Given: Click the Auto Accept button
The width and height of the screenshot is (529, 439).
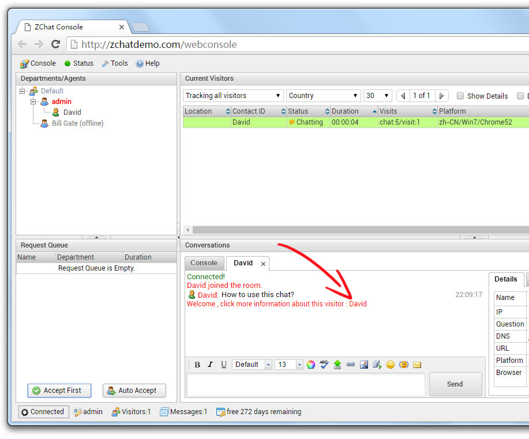Looking at the screenshot, I should coord(134,391).
